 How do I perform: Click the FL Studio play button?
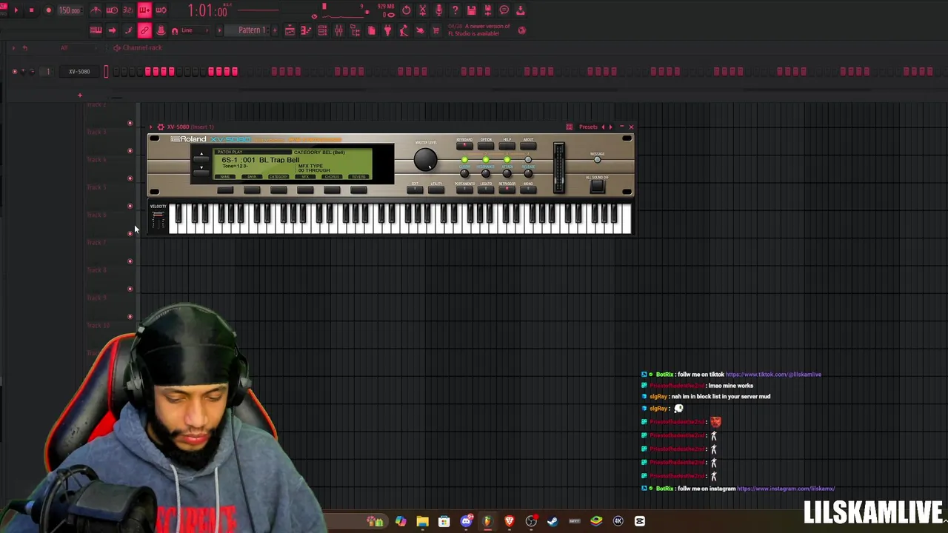tap(16, 10)
